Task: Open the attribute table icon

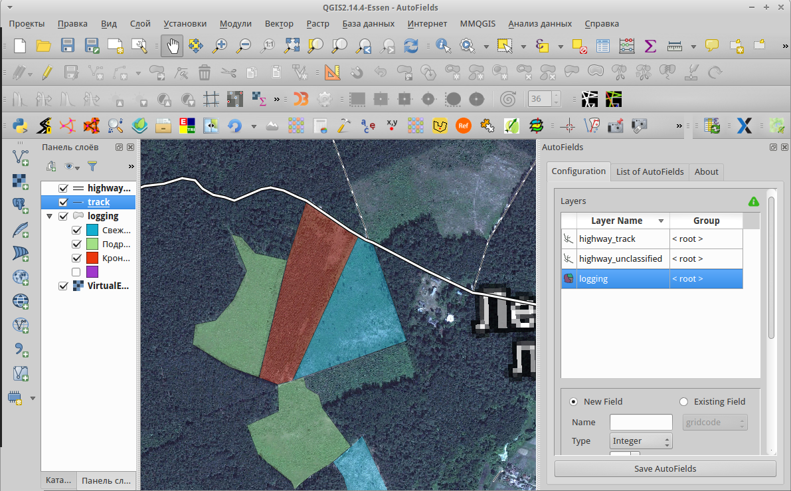Action: click(602, 46)
